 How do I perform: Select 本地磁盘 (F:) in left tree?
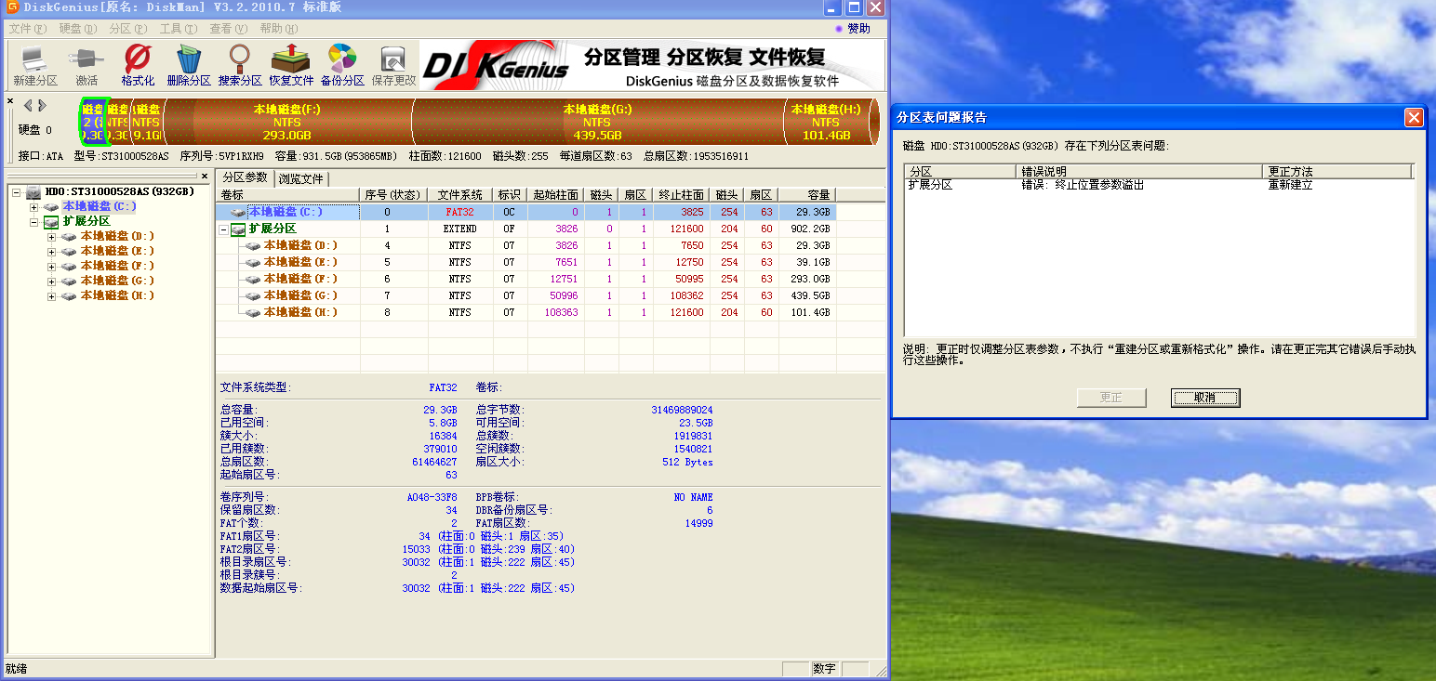(x=117, y=266)
